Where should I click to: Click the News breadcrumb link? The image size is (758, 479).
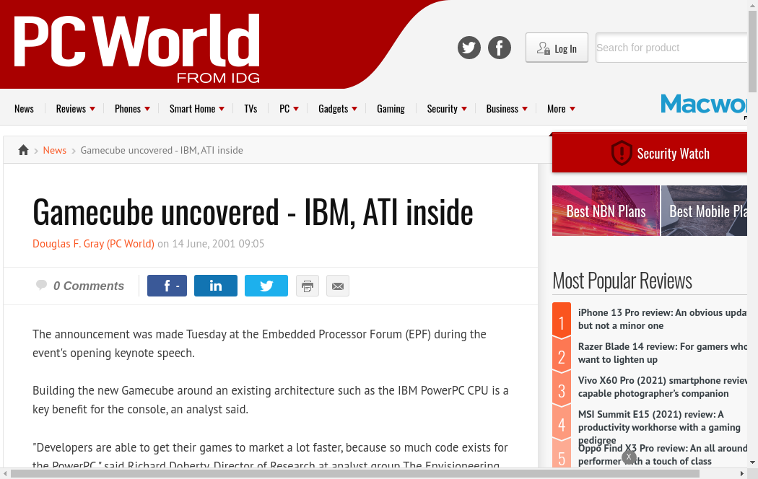[x=55, y=150]
